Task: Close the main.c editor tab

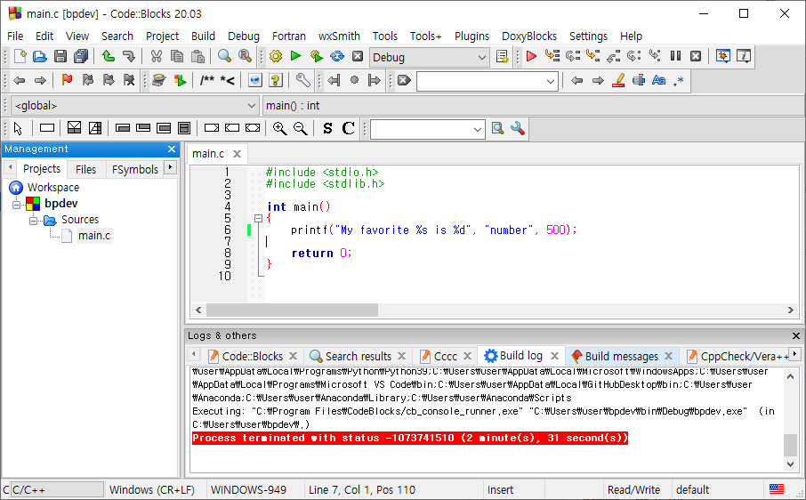Action: tap(237, 154)
